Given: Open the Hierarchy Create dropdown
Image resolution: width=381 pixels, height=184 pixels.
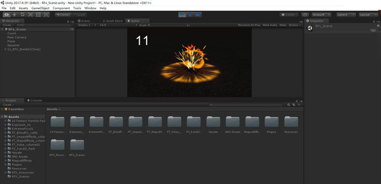Looking at the screenshot, I should coord(8,25).
